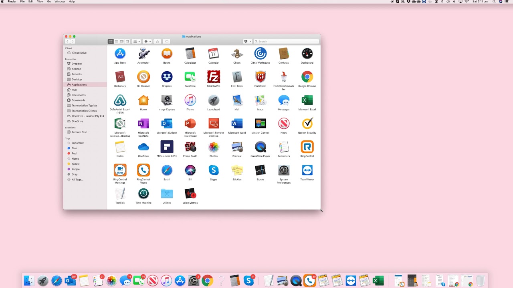
Task: Open the Action gear menu
Action: [x=147, y=42]
